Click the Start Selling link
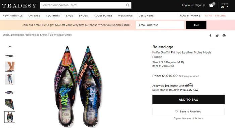 pos(216,16)
